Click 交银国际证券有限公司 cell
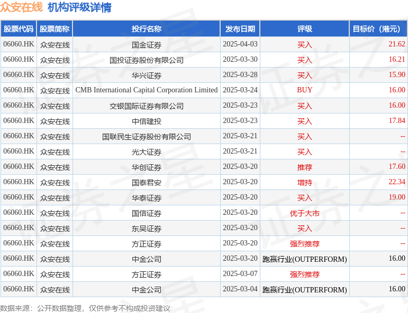This screenshot has width=408, height=313. pyautogui.click(x=147, y=106)
